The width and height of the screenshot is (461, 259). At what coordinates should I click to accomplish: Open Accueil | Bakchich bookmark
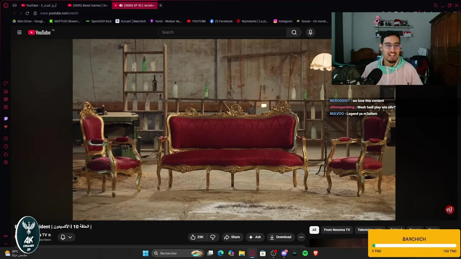point(131,21)
